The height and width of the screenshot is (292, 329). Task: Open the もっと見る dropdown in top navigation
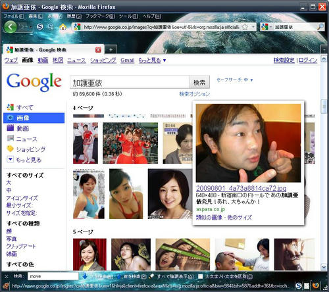pyautogui.click(x=152, y=60)
